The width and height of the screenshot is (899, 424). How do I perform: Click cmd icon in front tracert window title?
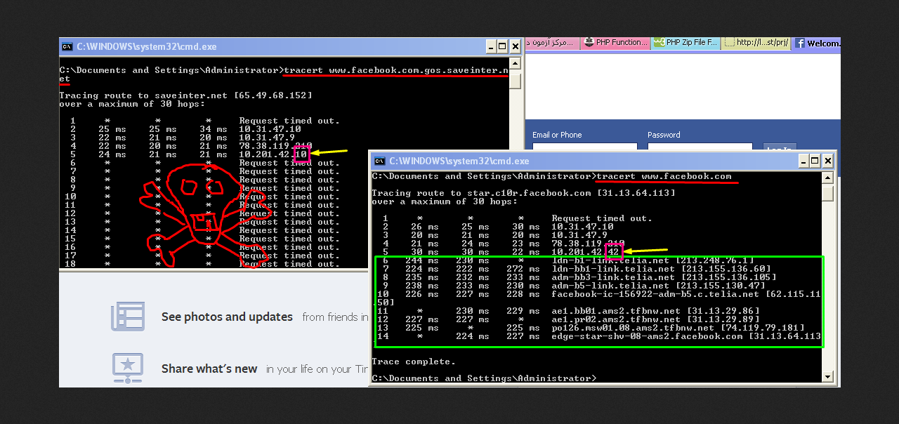point(379,161)
